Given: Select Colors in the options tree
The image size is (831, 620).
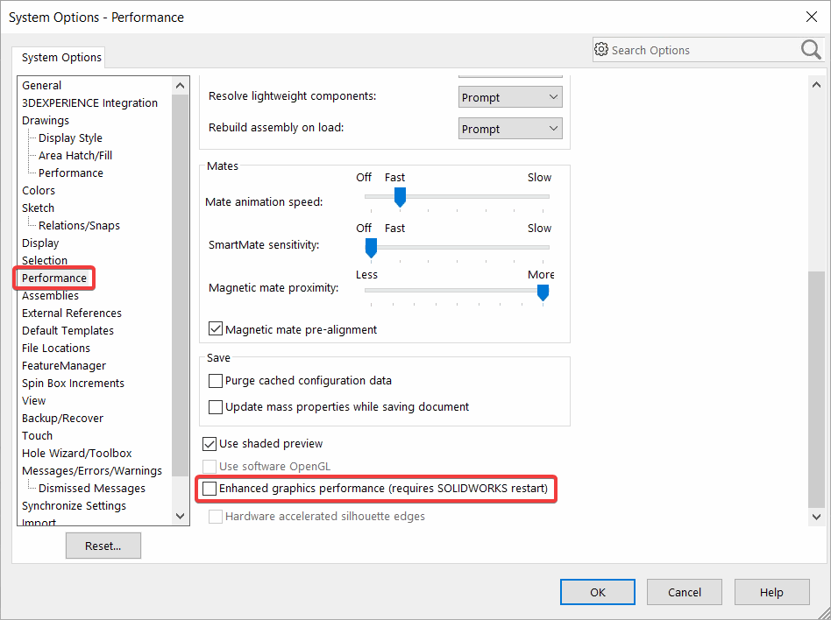Looking at the screenshot, I should pyautogui.click(x=39, y=190).
